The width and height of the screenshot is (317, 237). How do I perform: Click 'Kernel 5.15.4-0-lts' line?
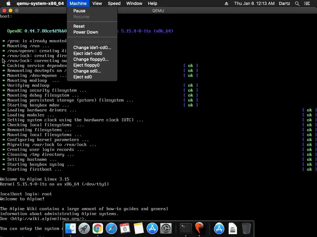tap(54, 184)
